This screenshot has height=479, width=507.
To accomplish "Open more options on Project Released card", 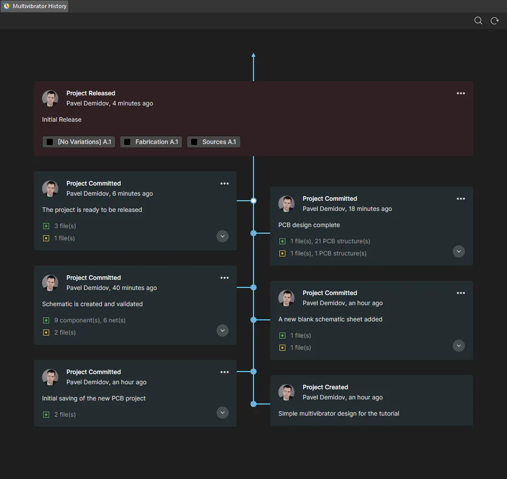I will point(461,93).
